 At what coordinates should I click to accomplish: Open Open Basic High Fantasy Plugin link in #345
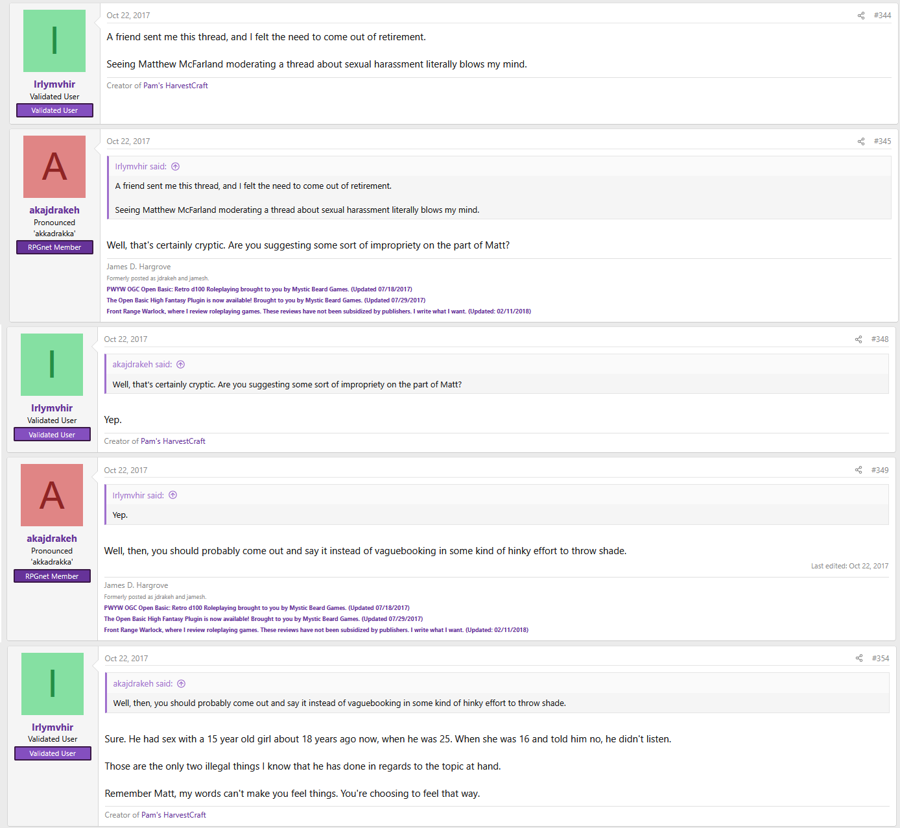click(266, 300)
